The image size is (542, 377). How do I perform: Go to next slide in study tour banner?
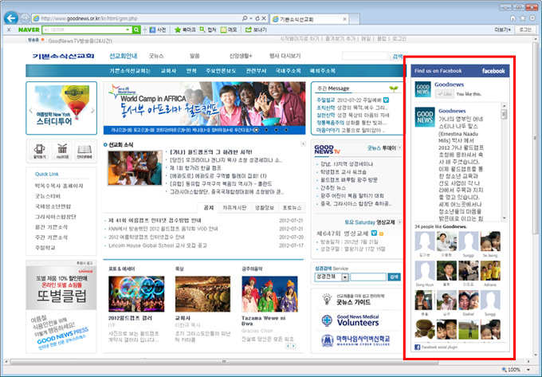pos(92,111)
